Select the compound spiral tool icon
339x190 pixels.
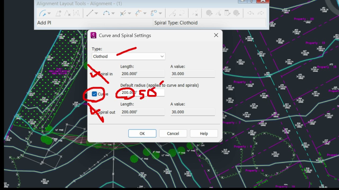[154, 13]
